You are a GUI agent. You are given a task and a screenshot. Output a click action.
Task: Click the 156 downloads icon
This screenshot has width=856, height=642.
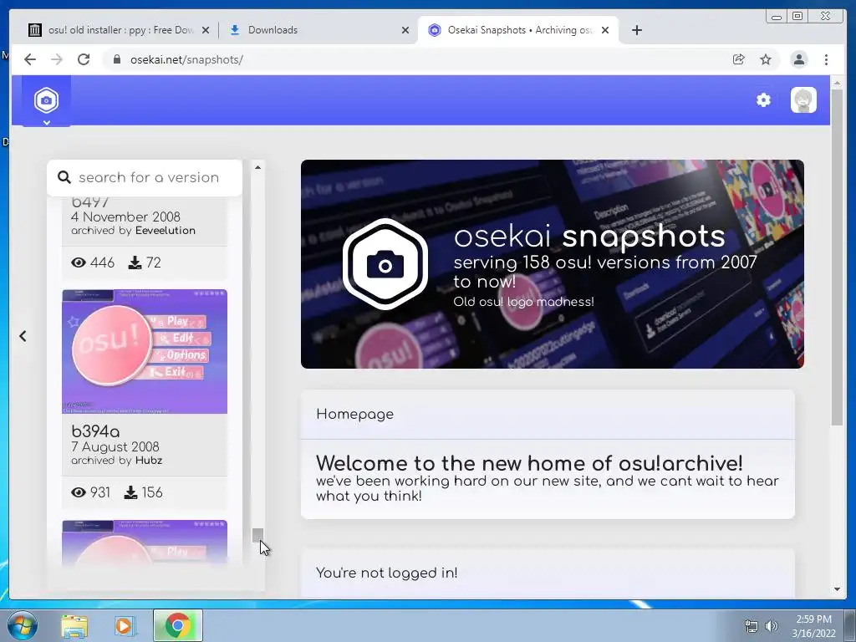[130, 492]
